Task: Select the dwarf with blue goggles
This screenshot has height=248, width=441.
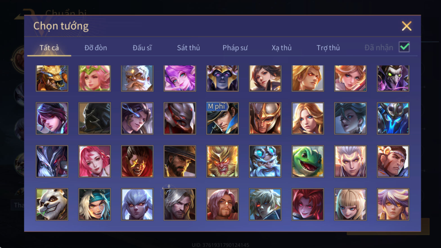Action: (265, 161)
